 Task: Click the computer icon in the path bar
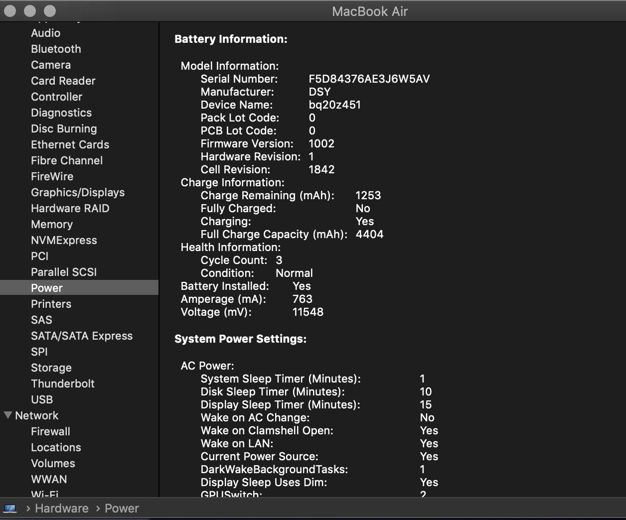coord(10,509)
